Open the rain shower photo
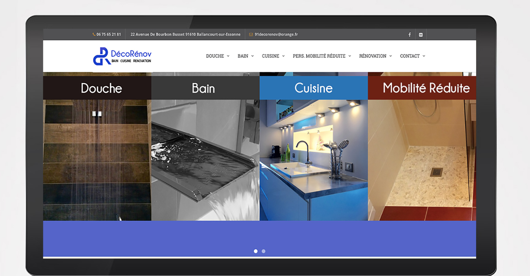 [97, 160]
